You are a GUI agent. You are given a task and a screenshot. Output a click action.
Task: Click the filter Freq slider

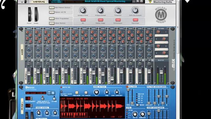pos(128,90)
